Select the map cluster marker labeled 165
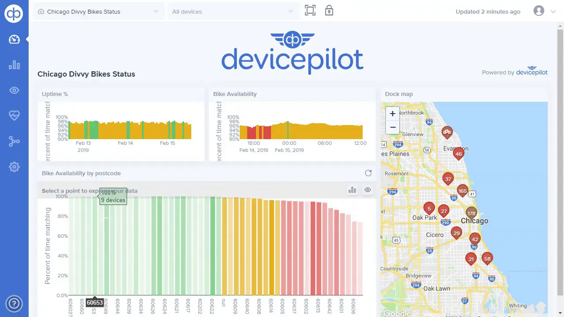 pyautogui.click(x=462, y=191)
